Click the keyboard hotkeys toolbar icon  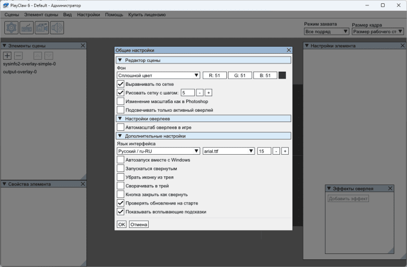coord(27,27)
